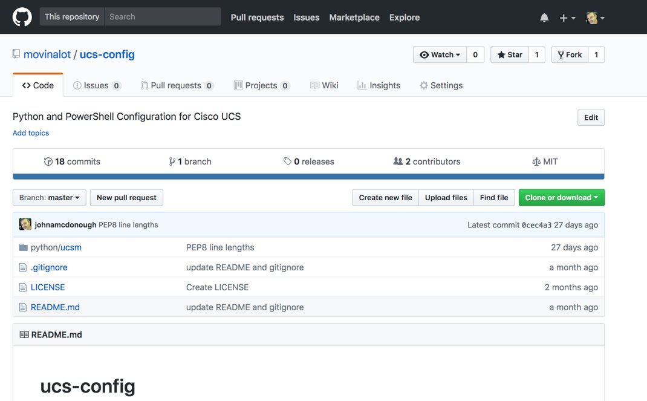Image resolution: width=647 pixels, height=401 pixels.
Task: Click the search field in header
Action: tap(163, 17)
